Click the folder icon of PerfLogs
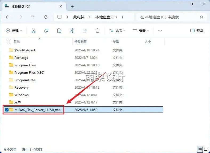Screen dimensions: 210x153 pos(11,57)
